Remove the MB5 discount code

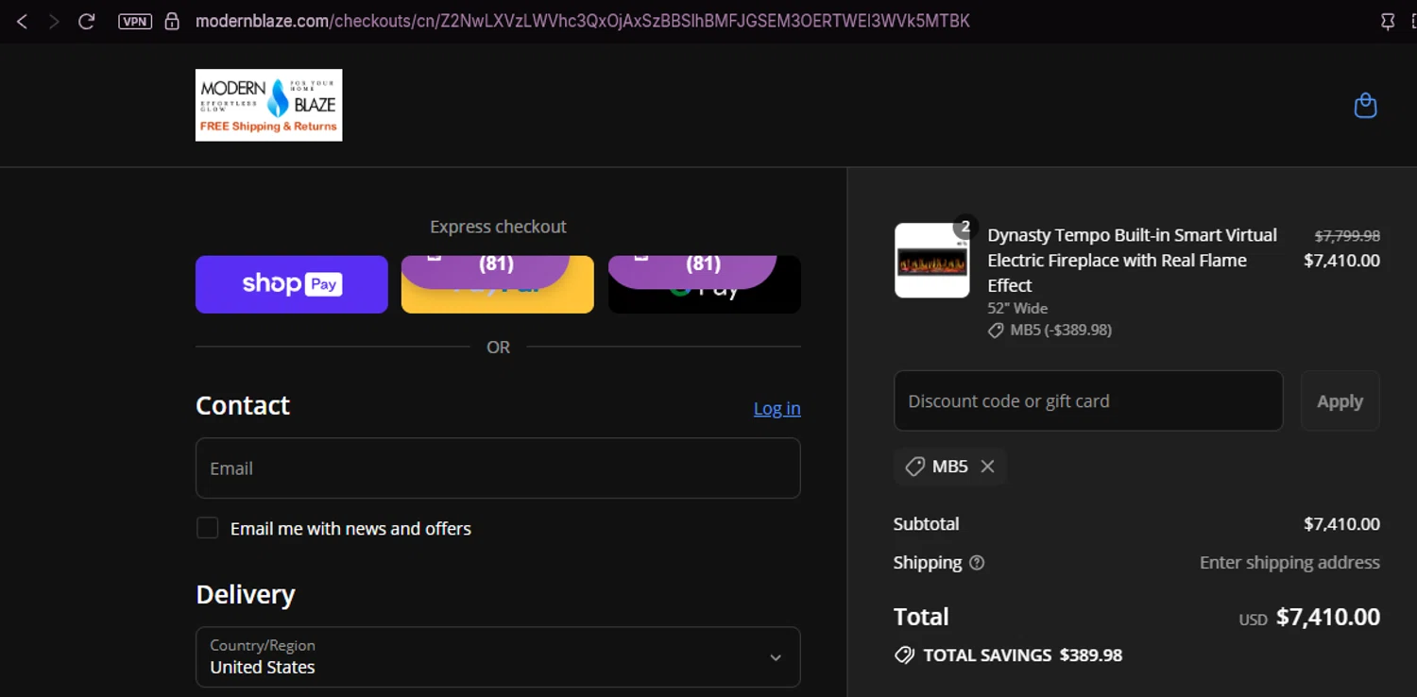click(x=987, y=467)
